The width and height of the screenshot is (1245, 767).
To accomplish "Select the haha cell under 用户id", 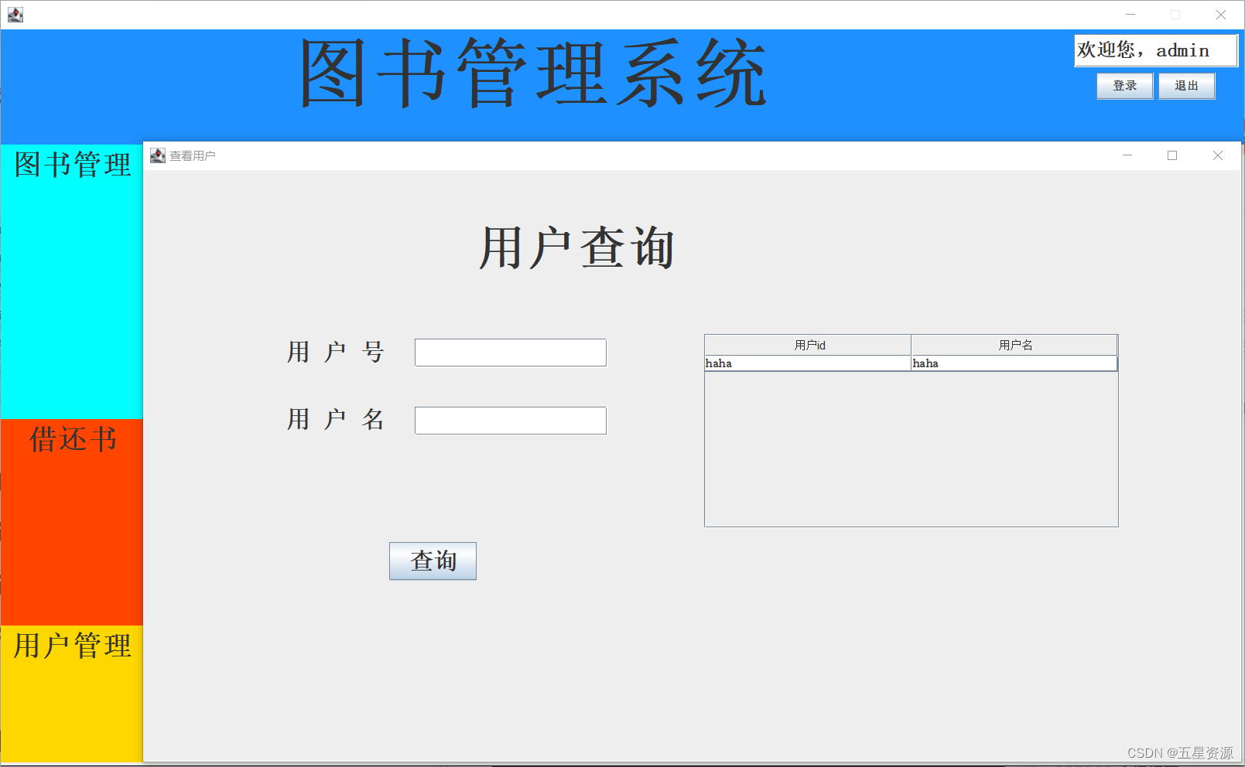I will point(808,363).
